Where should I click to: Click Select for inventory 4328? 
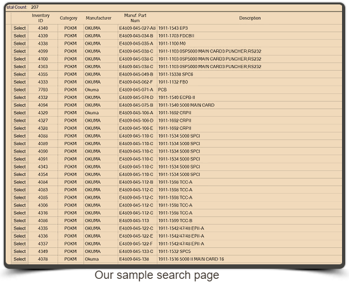tap(20, 128)
